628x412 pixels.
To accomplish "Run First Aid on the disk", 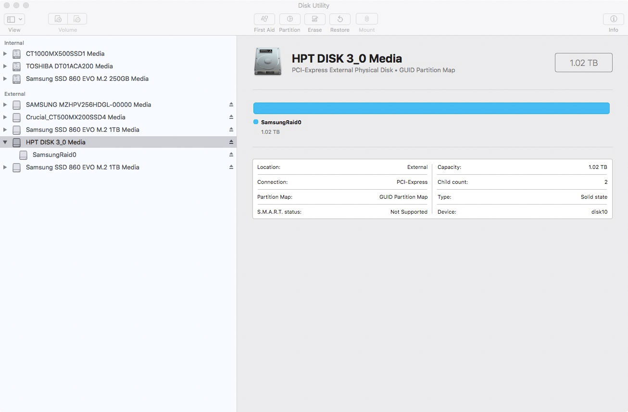I will [264, 19].
